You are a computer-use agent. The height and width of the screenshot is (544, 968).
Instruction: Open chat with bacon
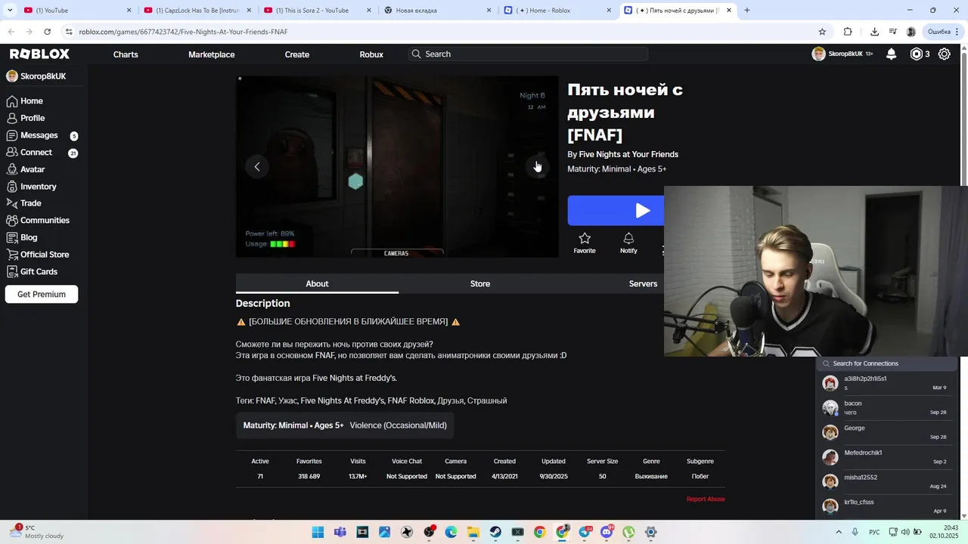(x=886, y=408)
